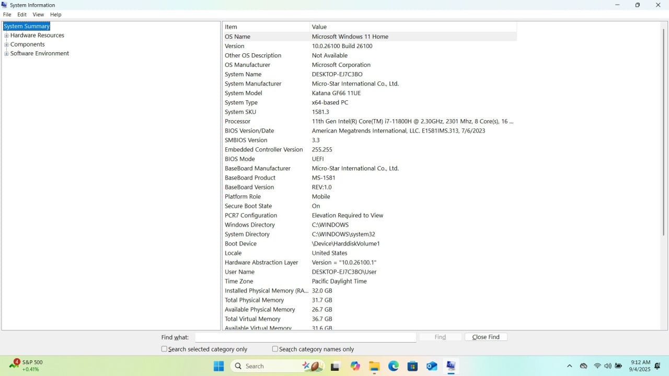The height and width of the screenshot is (376, 669).
Task: Select the Boot Device row label
Action: [240, 243]
